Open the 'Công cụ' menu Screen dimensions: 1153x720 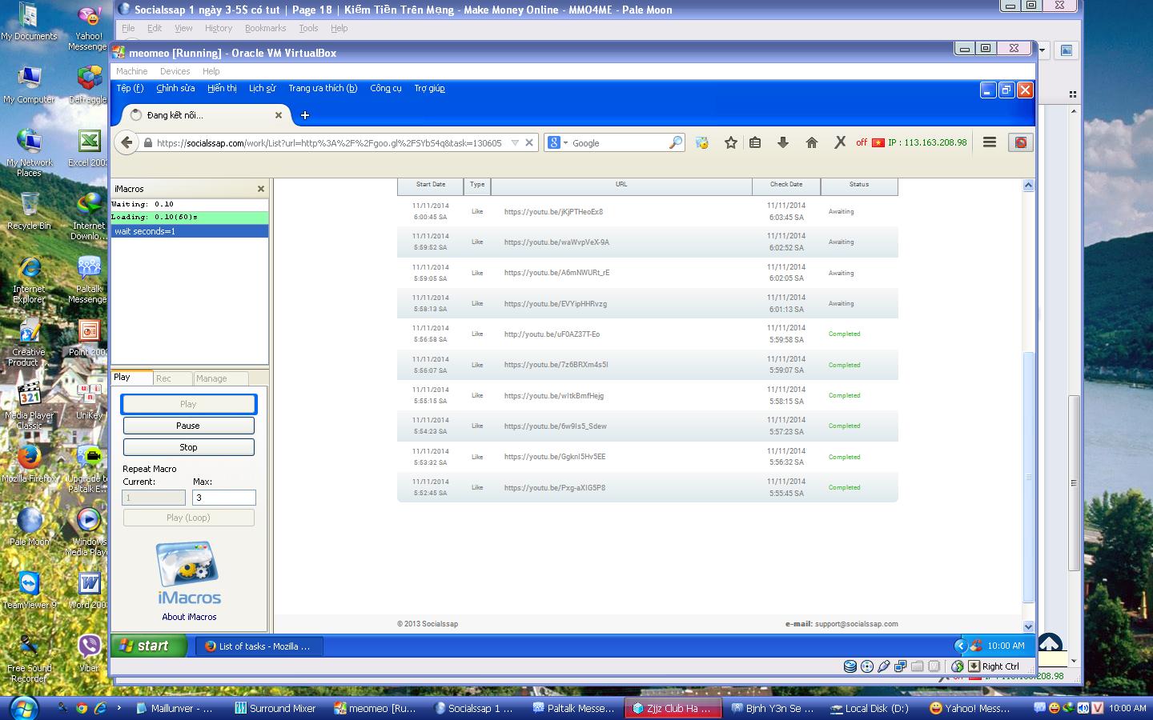(386, 88)
